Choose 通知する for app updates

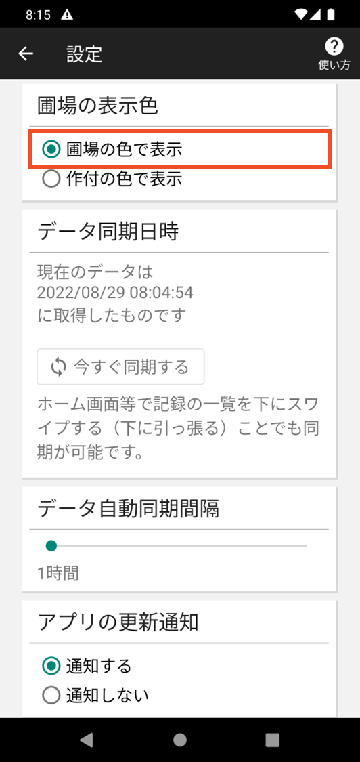87,666
